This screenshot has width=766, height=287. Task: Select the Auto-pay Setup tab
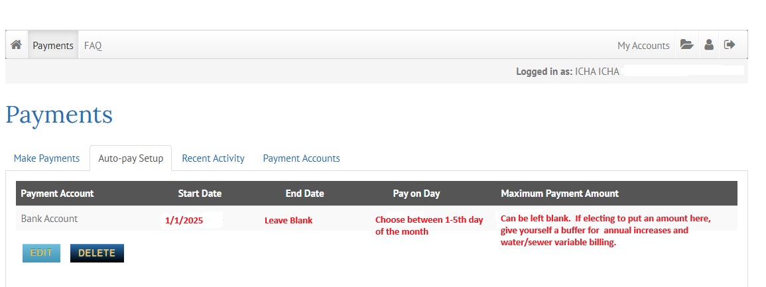(131, 158)
